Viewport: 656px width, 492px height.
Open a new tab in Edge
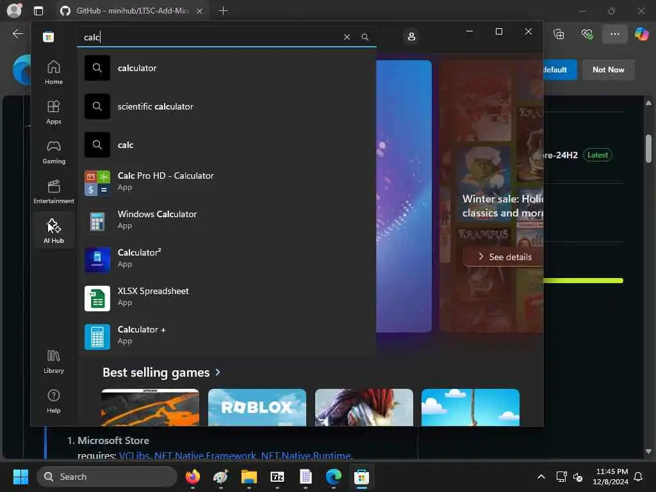(x=223, y=11)
